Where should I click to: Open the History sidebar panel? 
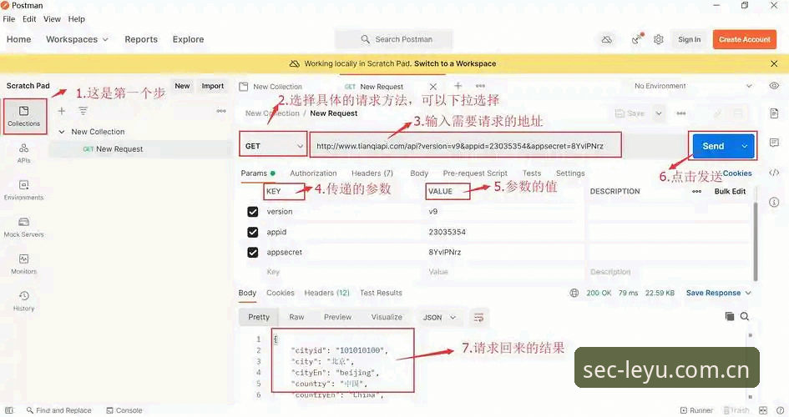[23, 301]
